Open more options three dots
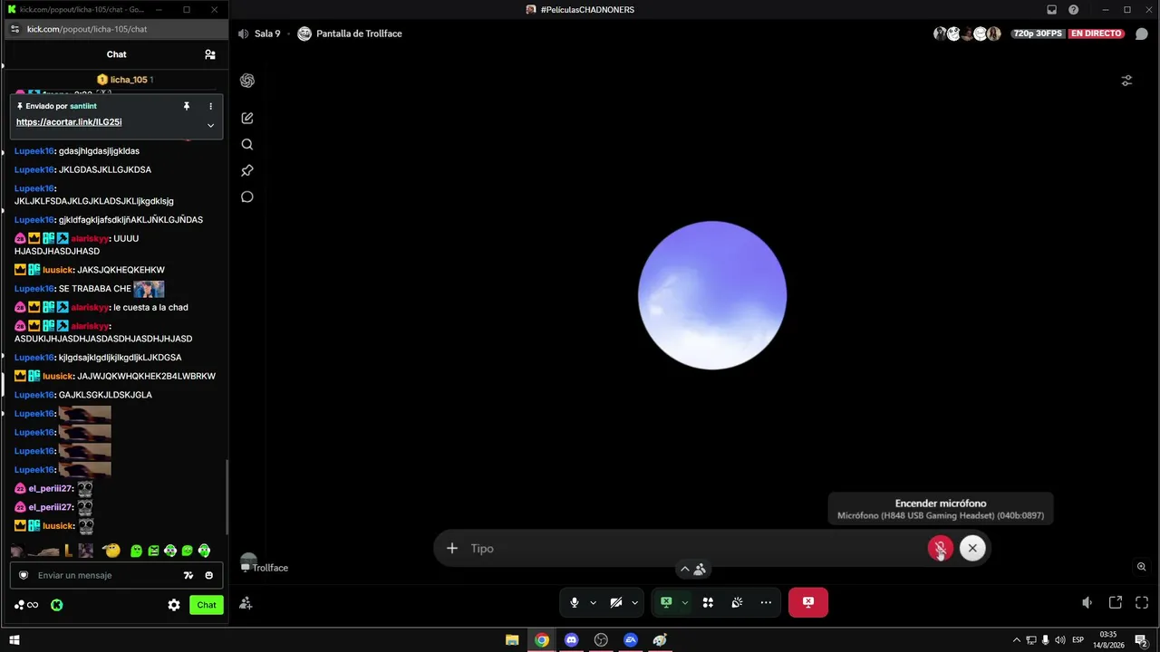Image resolution: width=1160 pixels, height=652 pixels. coord(767,602)
